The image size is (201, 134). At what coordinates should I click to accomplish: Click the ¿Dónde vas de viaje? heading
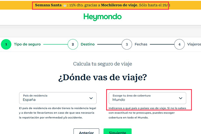[103, 78]
